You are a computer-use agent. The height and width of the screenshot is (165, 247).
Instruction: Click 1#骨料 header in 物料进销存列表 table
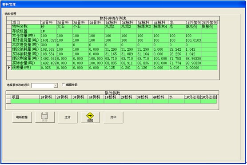[48, 22]
